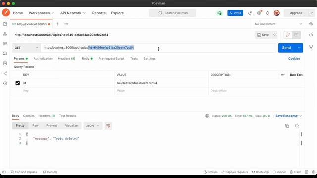This screenshot has width=317, height=178.
Task: Click Bulk Edit
Action: tap(296, 75)
